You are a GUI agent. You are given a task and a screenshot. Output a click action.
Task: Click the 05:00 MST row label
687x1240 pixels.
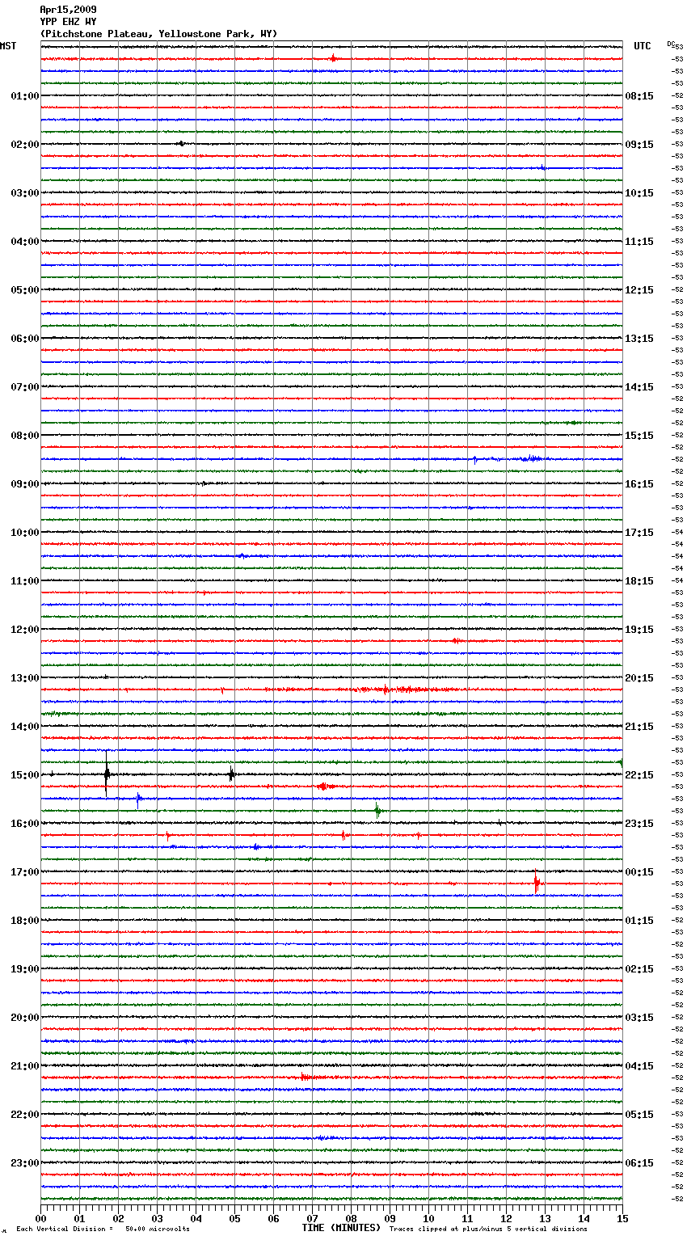[24, 290]
